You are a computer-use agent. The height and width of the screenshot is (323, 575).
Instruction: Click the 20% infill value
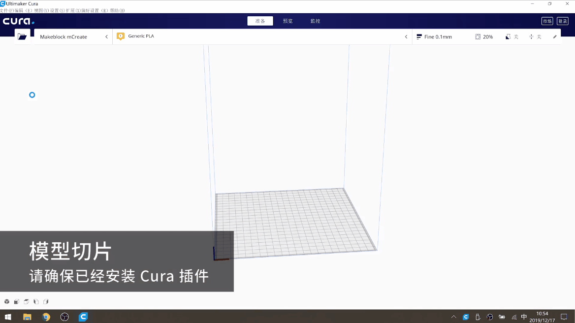[488, 36]
